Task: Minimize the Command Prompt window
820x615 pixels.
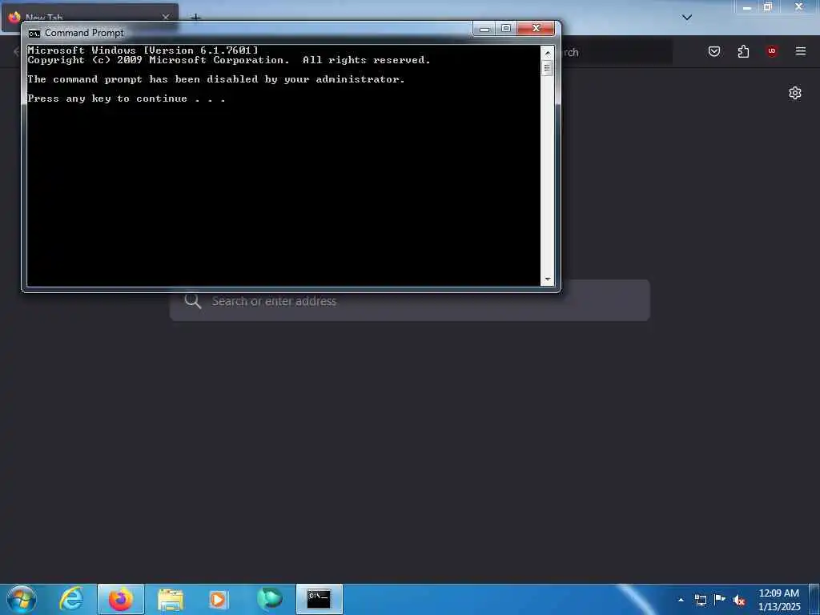Action: click(x=484, y=29)
